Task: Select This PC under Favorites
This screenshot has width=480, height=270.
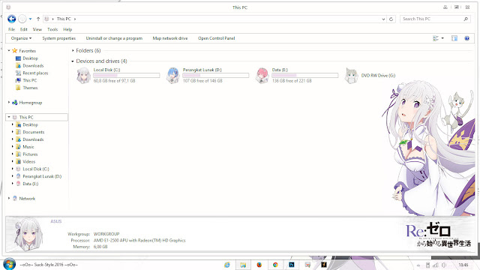Action: point(30,80)
